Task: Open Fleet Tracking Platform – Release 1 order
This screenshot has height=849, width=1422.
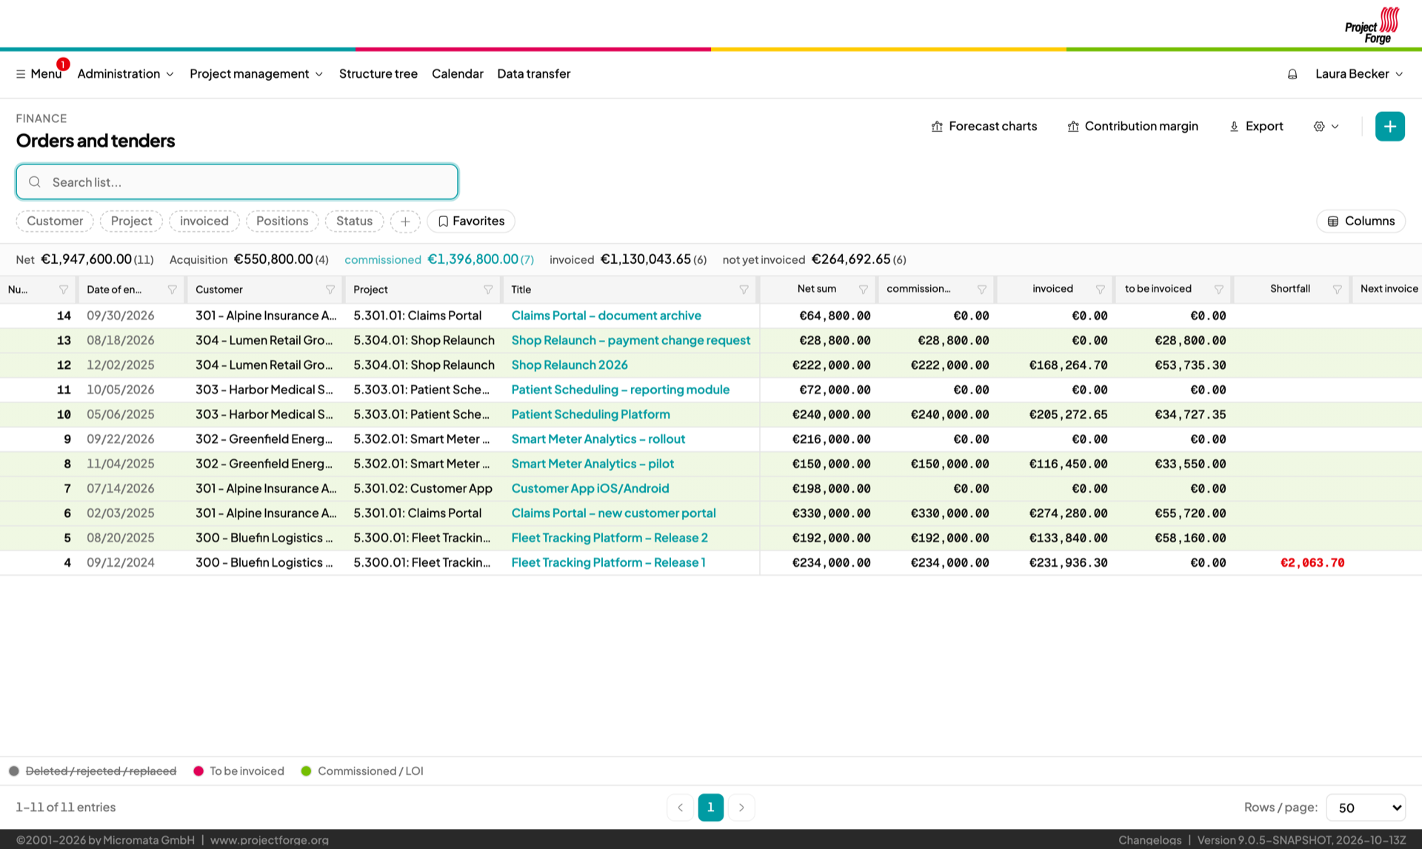Action: [x=608, y=563]
